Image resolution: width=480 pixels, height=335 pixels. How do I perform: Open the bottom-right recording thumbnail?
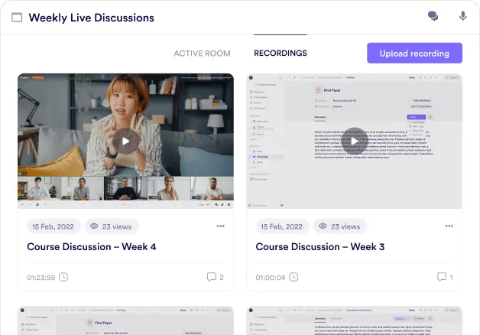coord(354,320)
